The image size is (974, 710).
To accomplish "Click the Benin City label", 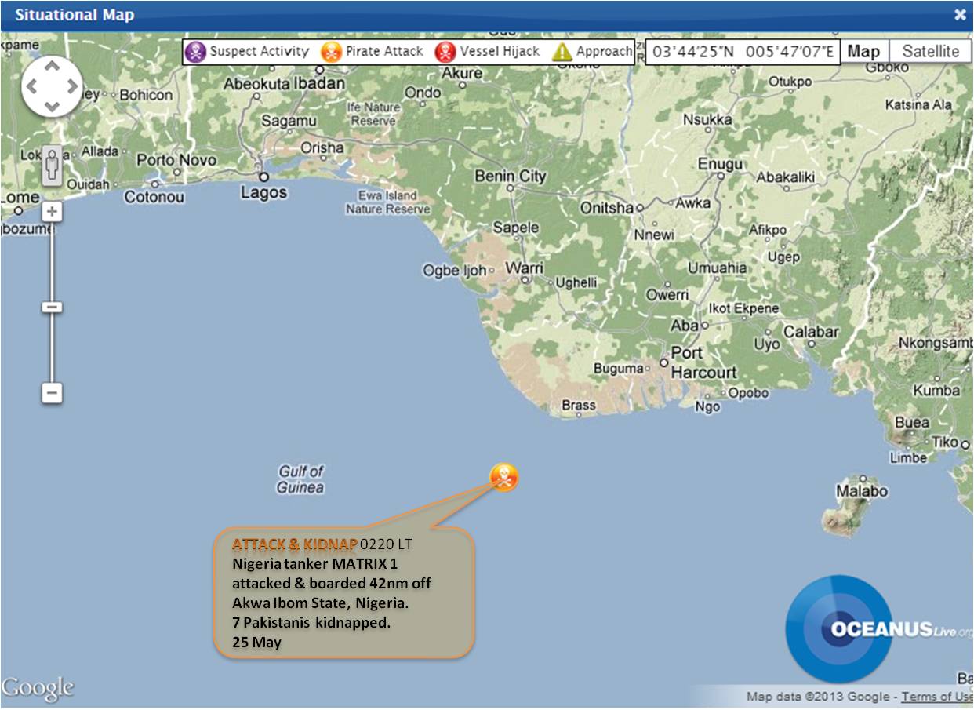I will [511, 176].
